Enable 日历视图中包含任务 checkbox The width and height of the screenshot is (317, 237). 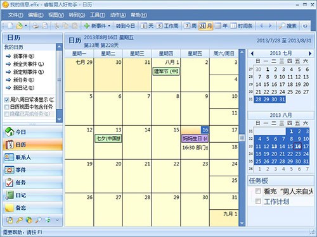[x=7, y=107]
